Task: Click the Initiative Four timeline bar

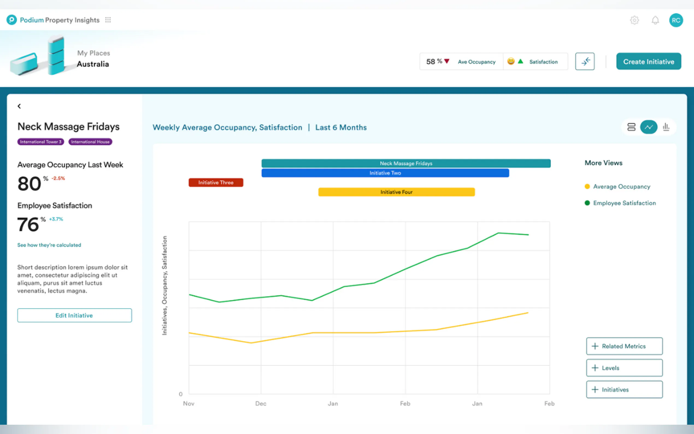Action: click(x=396, y=192)
